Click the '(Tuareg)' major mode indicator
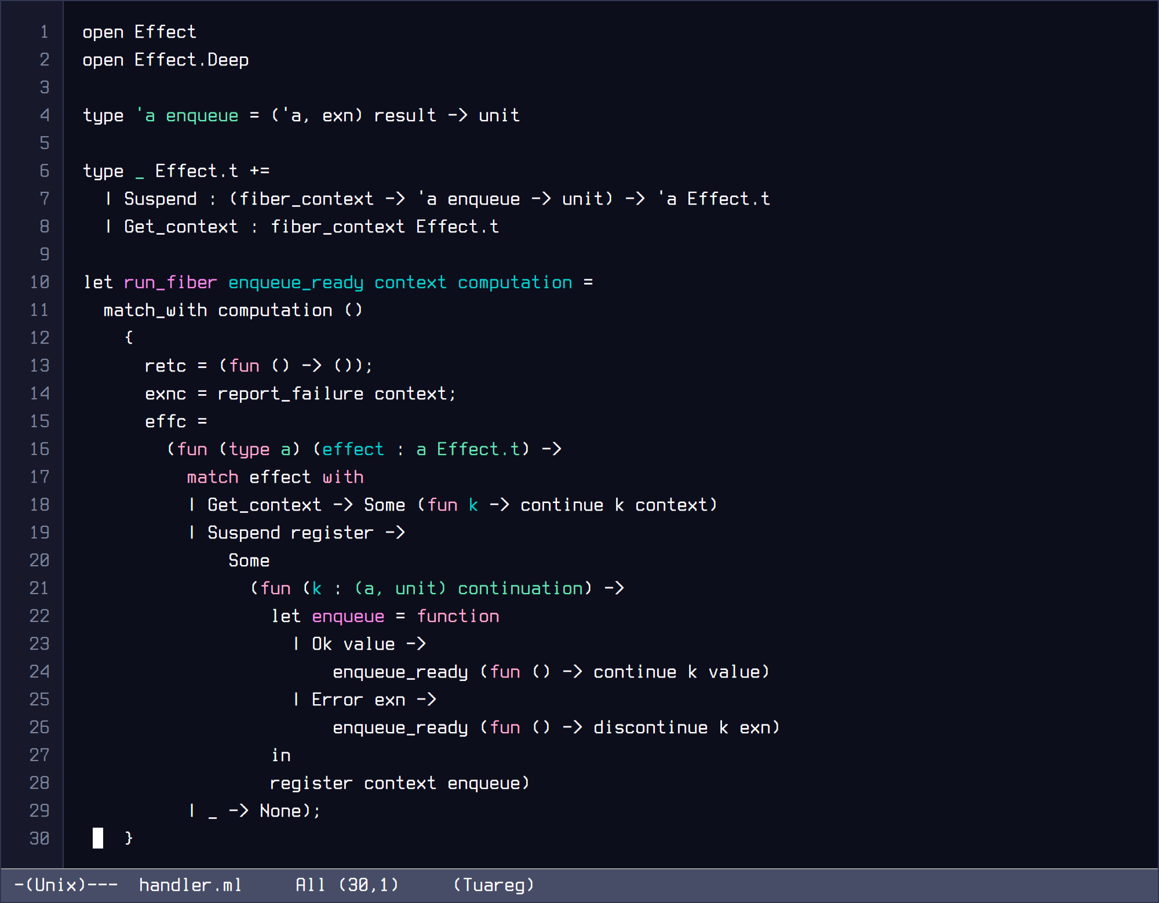 tap(493, 885)
